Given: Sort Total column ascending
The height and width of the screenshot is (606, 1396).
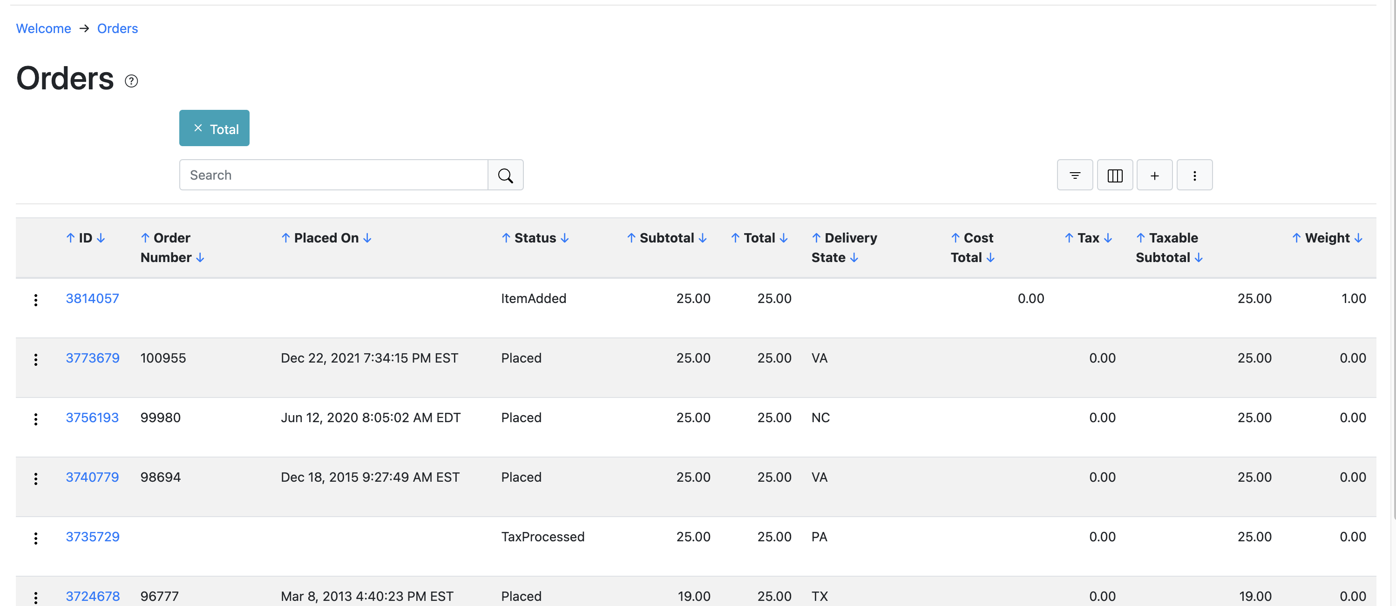Looking at the screenshot, I should tap(735, 238).
